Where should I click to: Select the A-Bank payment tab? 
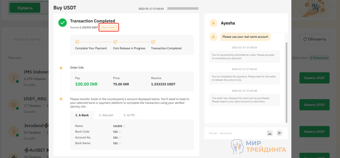82,115
